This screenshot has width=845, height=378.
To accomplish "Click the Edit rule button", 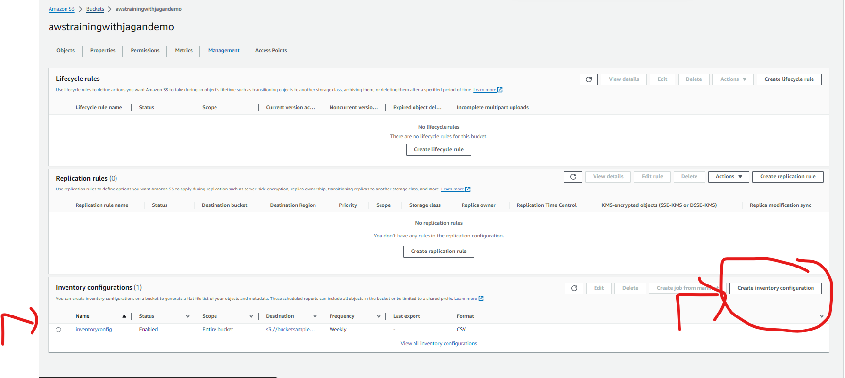I will [652, 177].
